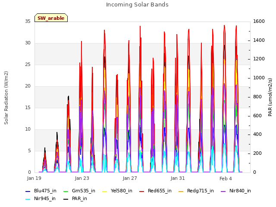Click the yellow Yel580_in legend swatch
This screenshot has height=207, width=276.
tap(104, 191)
